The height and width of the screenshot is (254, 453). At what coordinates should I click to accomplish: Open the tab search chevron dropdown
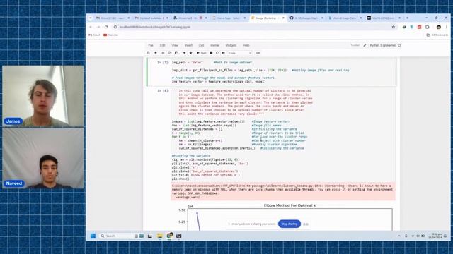coord(90,18)
